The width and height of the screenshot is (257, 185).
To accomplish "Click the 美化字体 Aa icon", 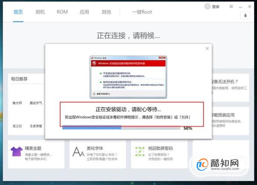I will 78,152.
